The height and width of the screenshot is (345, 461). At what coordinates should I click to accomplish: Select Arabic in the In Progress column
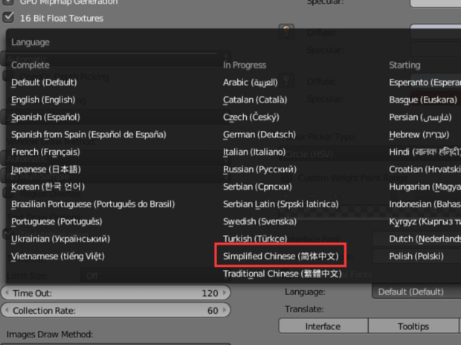(250, 83)
